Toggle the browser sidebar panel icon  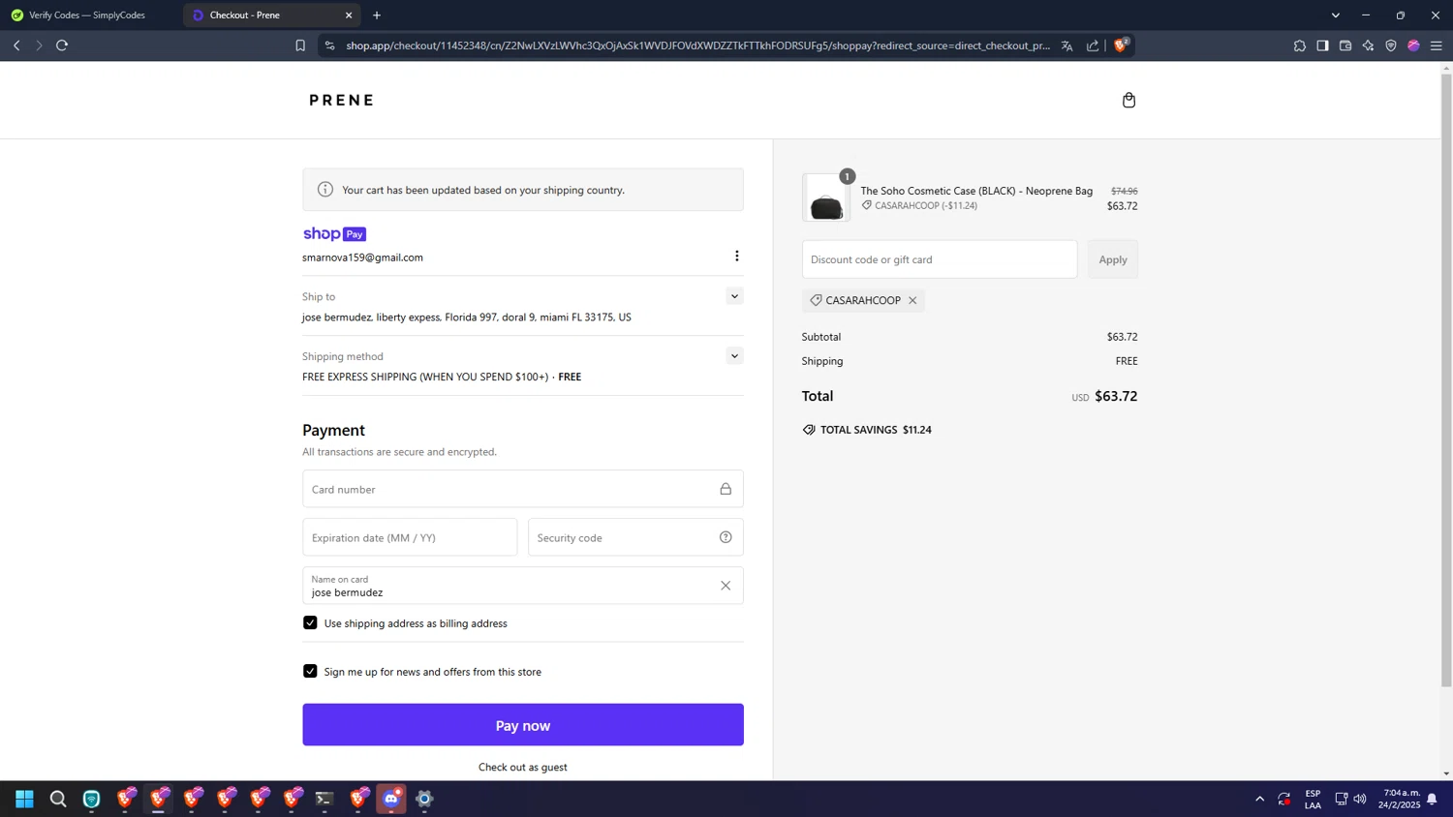click(1322, 45)
